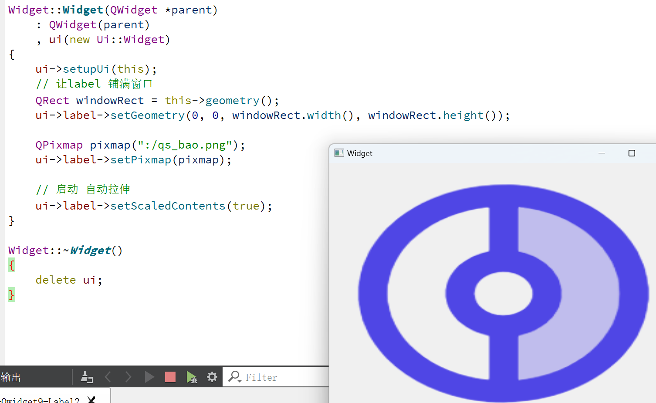Click the geometry() call in code
Screen dimensions: 656x403
pyautogui.click(x=239, y=101)
